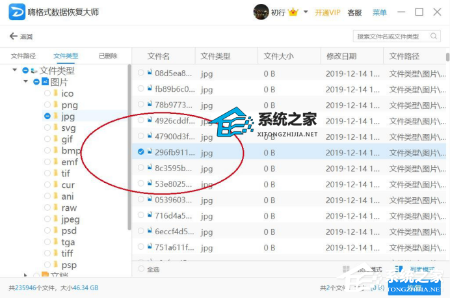Check the 4926cddf jpg file
The height and width of the screenshot is (298, 450).
[140, 120]
